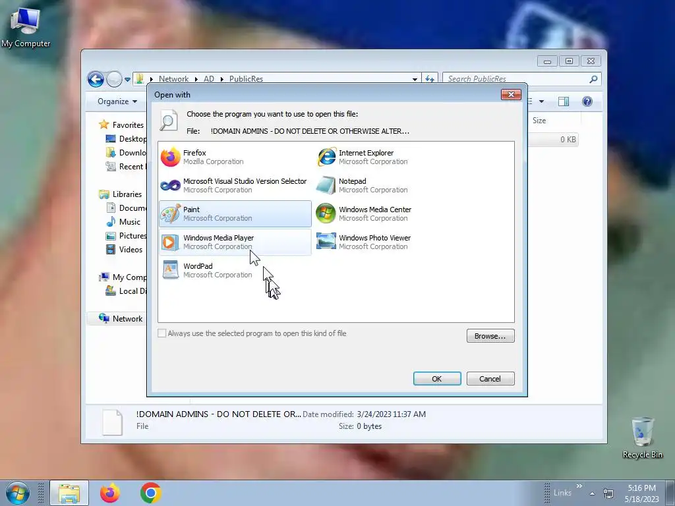This screenshot has height=506, width=675.
Task: Open My Computer desktop icon
Action: (26, 28)
